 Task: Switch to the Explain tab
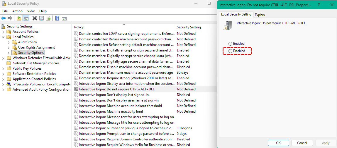click(260, 15)
